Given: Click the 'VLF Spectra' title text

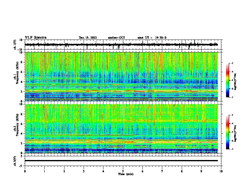Looking at the screenshot, I should point(36,38).
